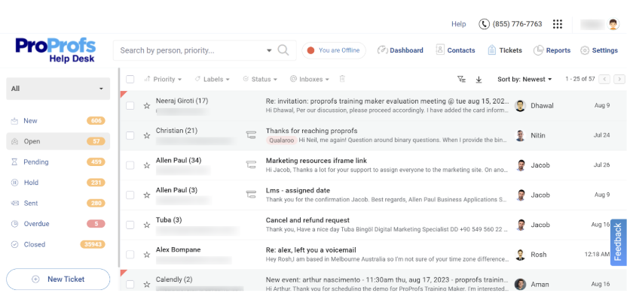Click the thread icon on Christian's ticket
This screenshot has height=302, width=633.
(251, 135)
